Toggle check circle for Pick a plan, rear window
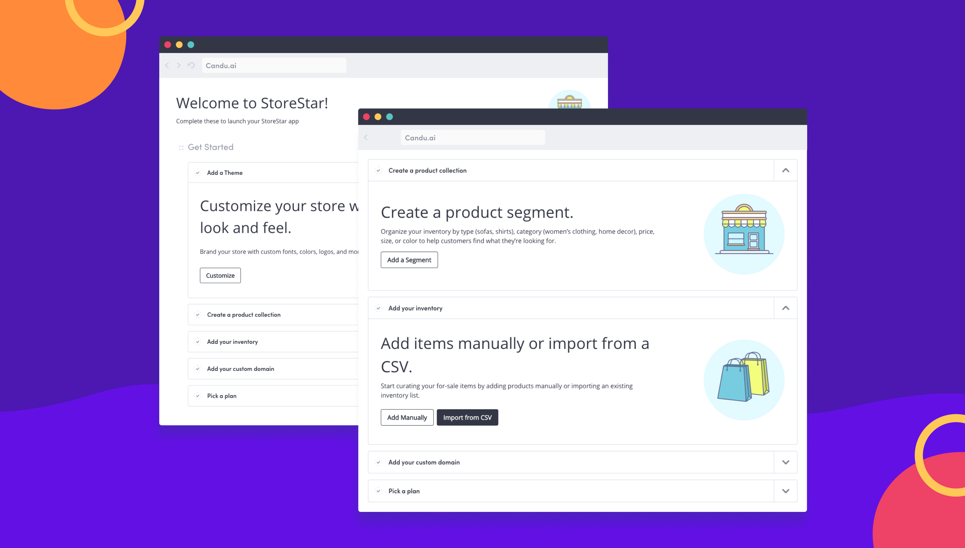The image size is (965, 548). tap(197, 396)
